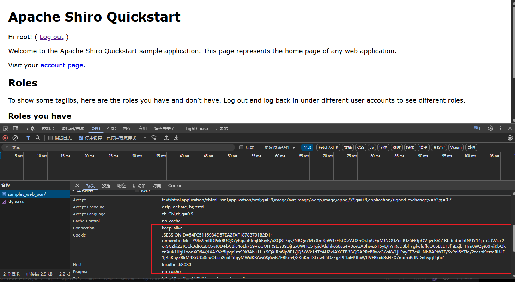
Task: Check the 反转 filter checkbox
Action: coord(241,147)
